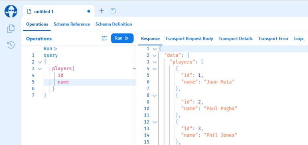Collapse the "players" array in response
The image size is (308, 145).
click(154, 62)
